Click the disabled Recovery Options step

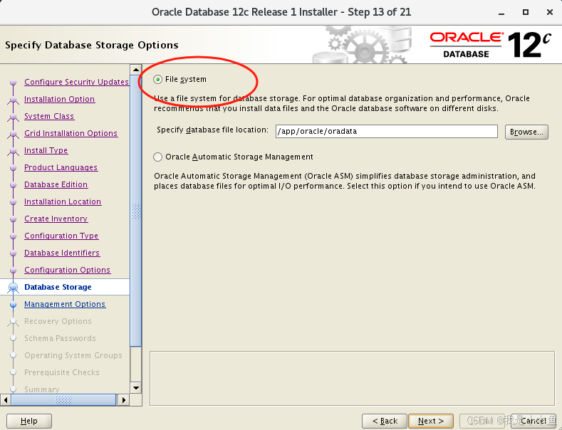(58, 321)
